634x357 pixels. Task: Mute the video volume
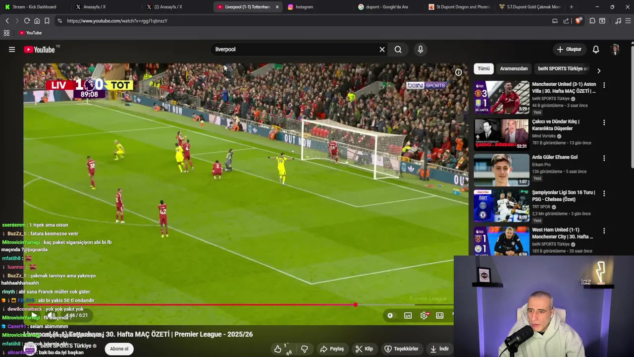click(x=51, y=315)
